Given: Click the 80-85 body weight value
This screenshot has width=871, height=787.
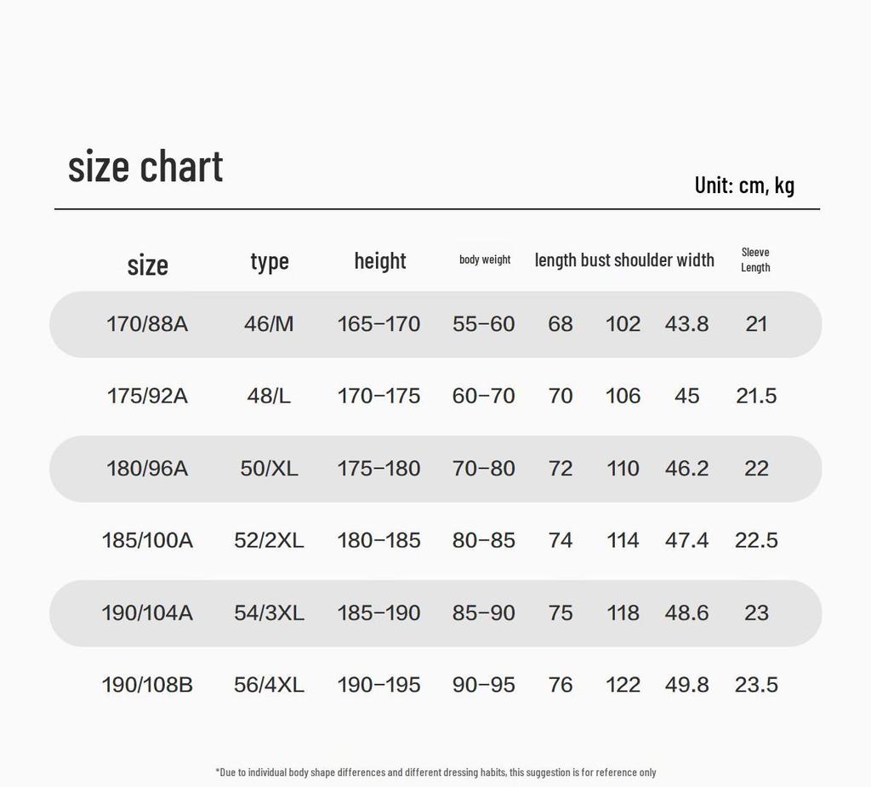Looking at the screenshot, I should point(483,540).
